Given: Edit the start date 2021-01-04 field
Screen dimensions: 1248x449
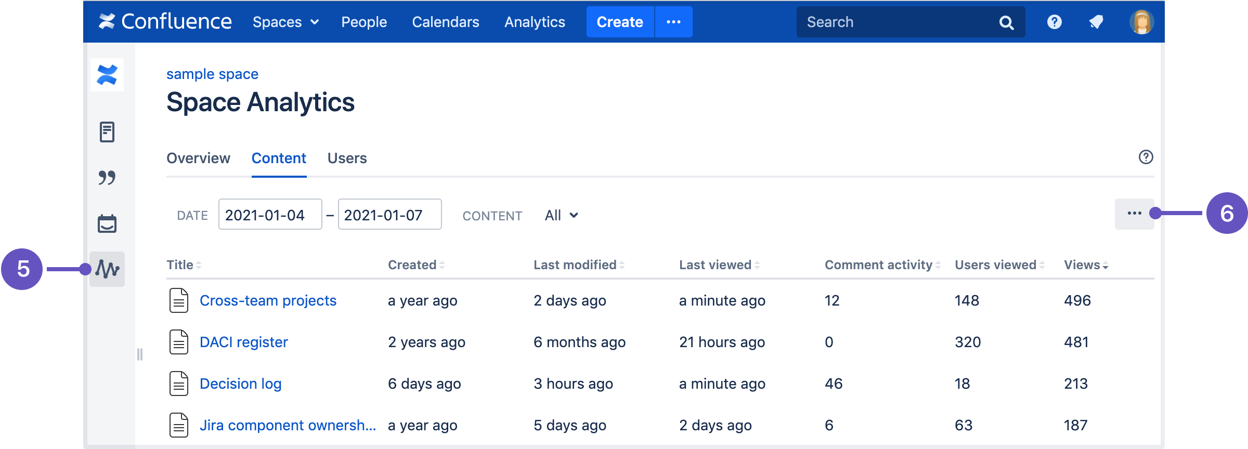Looking at the screenshot, I should click(270, 214).
